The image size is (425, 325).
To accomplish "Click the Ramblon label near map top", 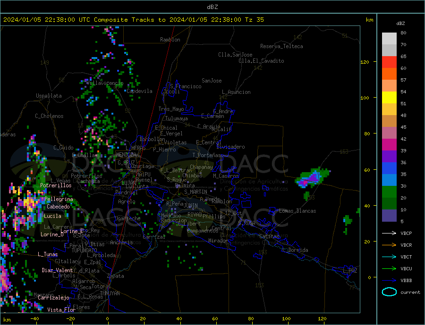I will (x=170, y=40).
